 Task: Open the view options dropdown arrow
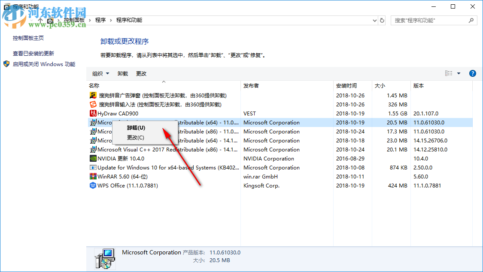click(458, 73)
